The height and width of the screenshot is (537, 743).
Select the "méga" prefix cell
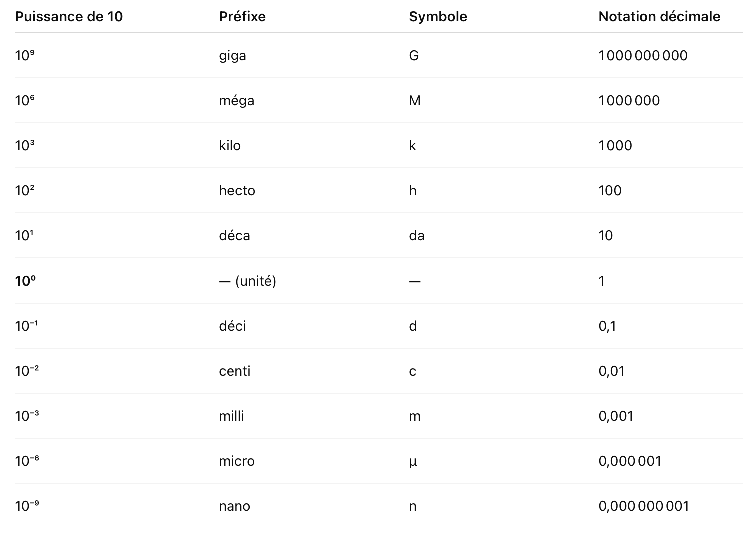pyautogui.click(x=236, y=100)
